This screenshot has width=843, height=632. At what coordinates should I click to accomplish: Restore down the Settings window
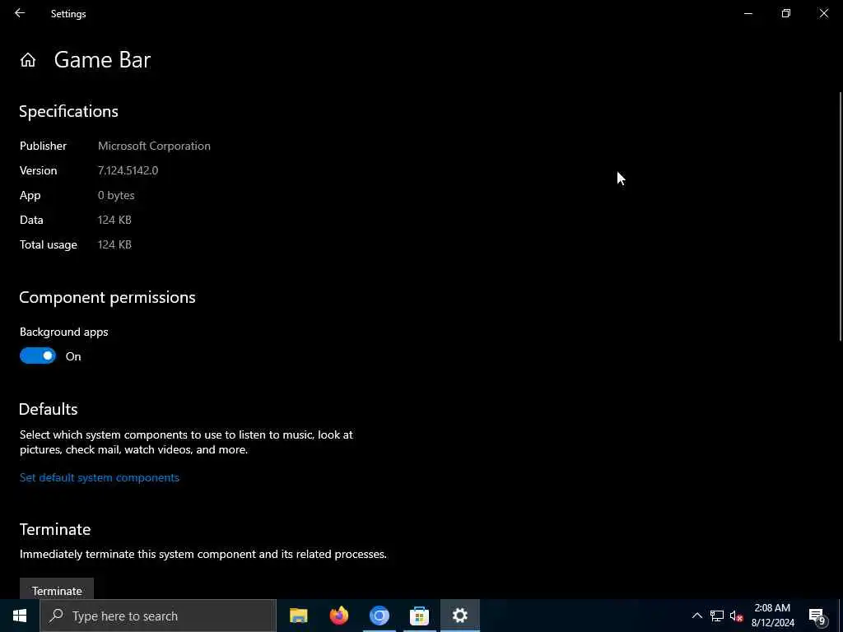pyautogui.click(x=786, y=13)
